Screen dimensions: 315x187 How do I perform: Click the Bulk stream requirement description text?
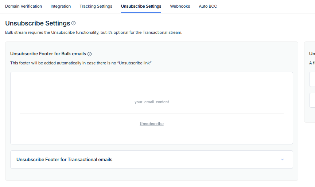pyautogui.click(x=93, y=32)
